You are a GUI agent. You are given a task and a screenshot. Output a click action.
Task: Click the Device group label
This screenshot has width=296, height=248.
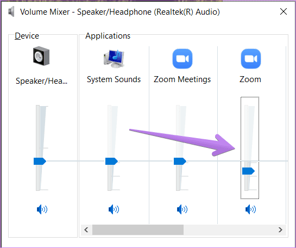27,36
